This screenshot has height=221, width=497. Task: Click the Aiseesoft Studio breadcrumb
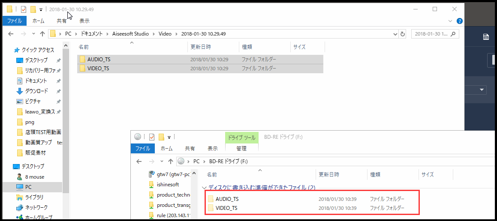point(130,33)
